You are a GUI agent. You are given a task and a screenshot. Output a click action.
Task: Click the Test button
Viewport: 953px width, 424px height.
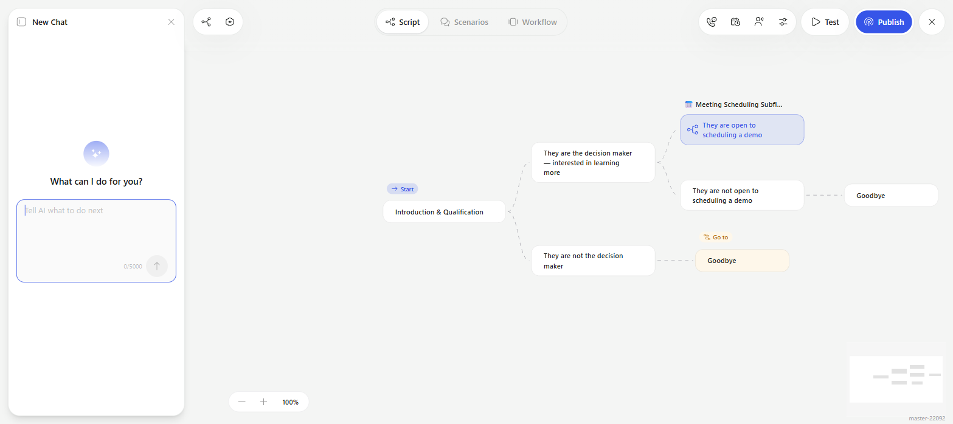point(825,22)
